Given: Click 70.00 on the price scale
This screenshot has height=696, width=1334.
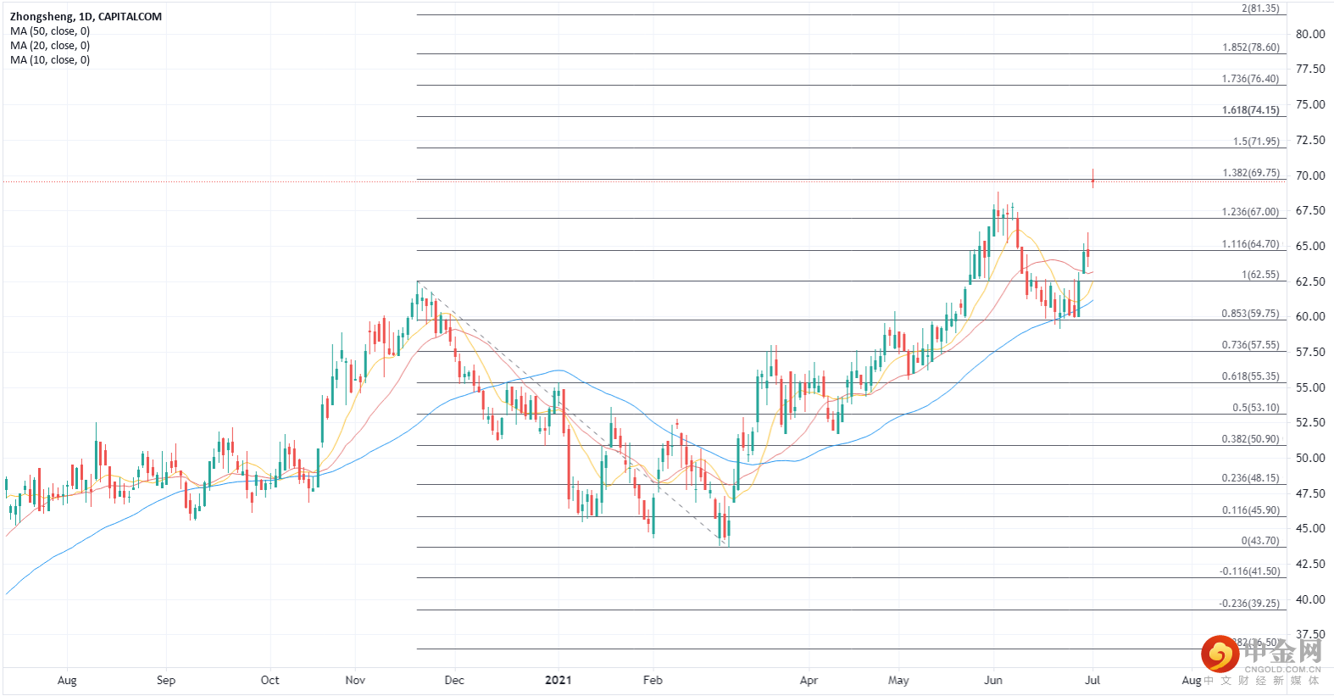Looking at the screenshot, I should (x=1310, y=175).
